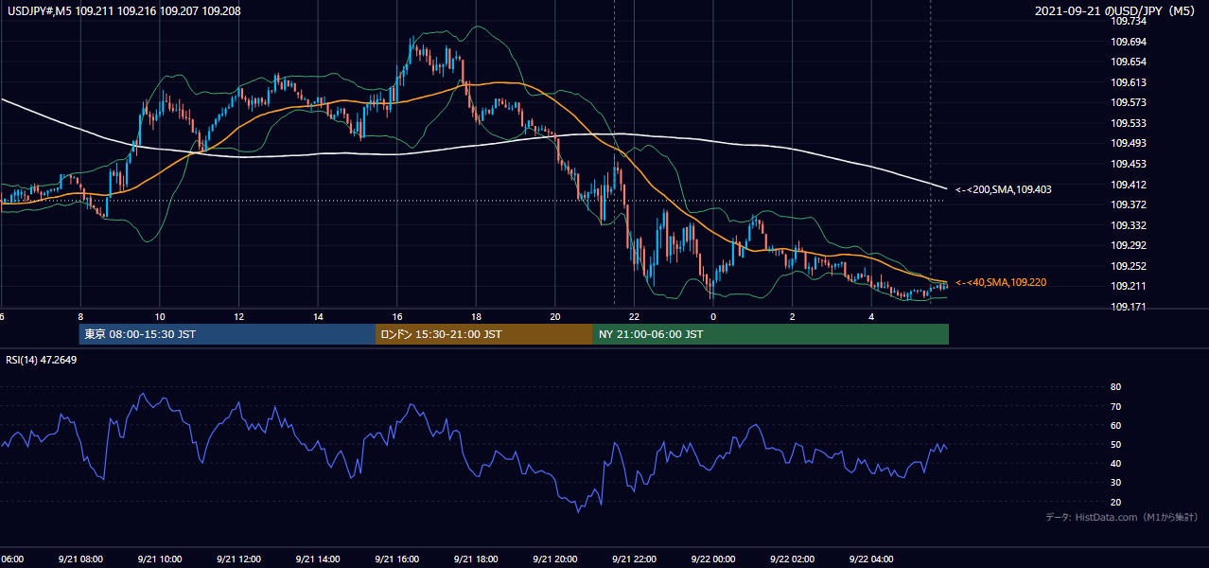Click RSI scale value 30
This screenshot has width=1209, height=568.
click(1115, 482)
